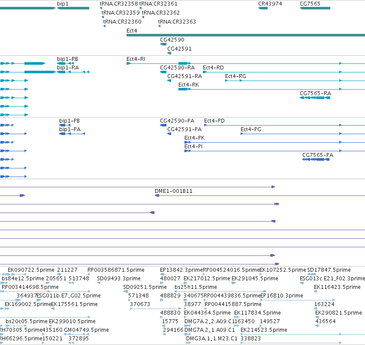Select the CG42591-RA transcript label

point(184,76)
